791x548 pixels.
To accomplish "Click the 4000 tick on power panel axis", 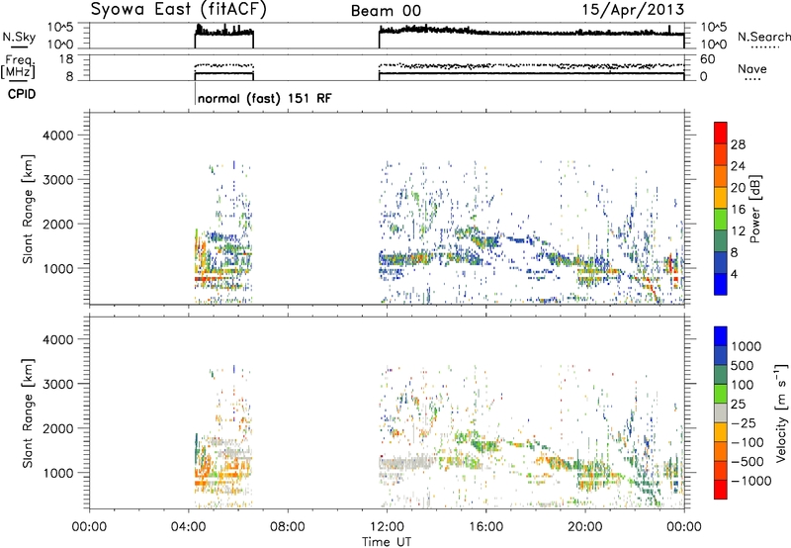I will point(57,136).
